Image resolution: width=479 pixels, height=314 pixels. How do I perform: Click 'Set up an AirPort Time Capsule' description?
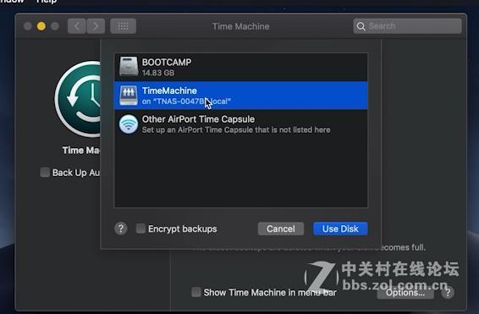coord(236,129)
